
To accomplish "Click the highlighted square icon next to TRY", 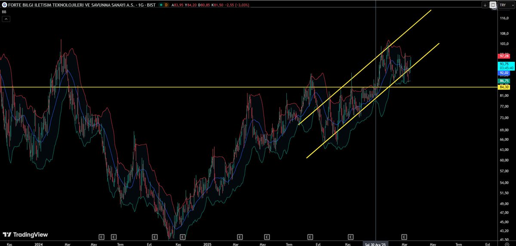I will pyautogui.click(x=493, y=5).
